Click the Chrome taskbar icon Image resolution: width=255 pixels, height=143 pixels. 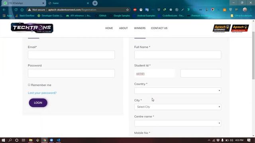(x=45, y=140)
